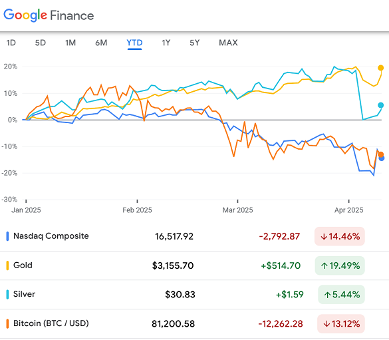Viewport: 389px width, 340px height.
Task: Click the cyan Silver endpoint dot on chart
Action: pos(380,105)
